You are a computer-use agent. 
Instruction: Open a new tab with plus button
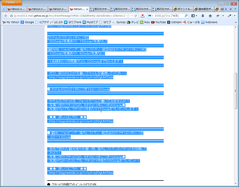pyautogui.click(x=231, y=9)
